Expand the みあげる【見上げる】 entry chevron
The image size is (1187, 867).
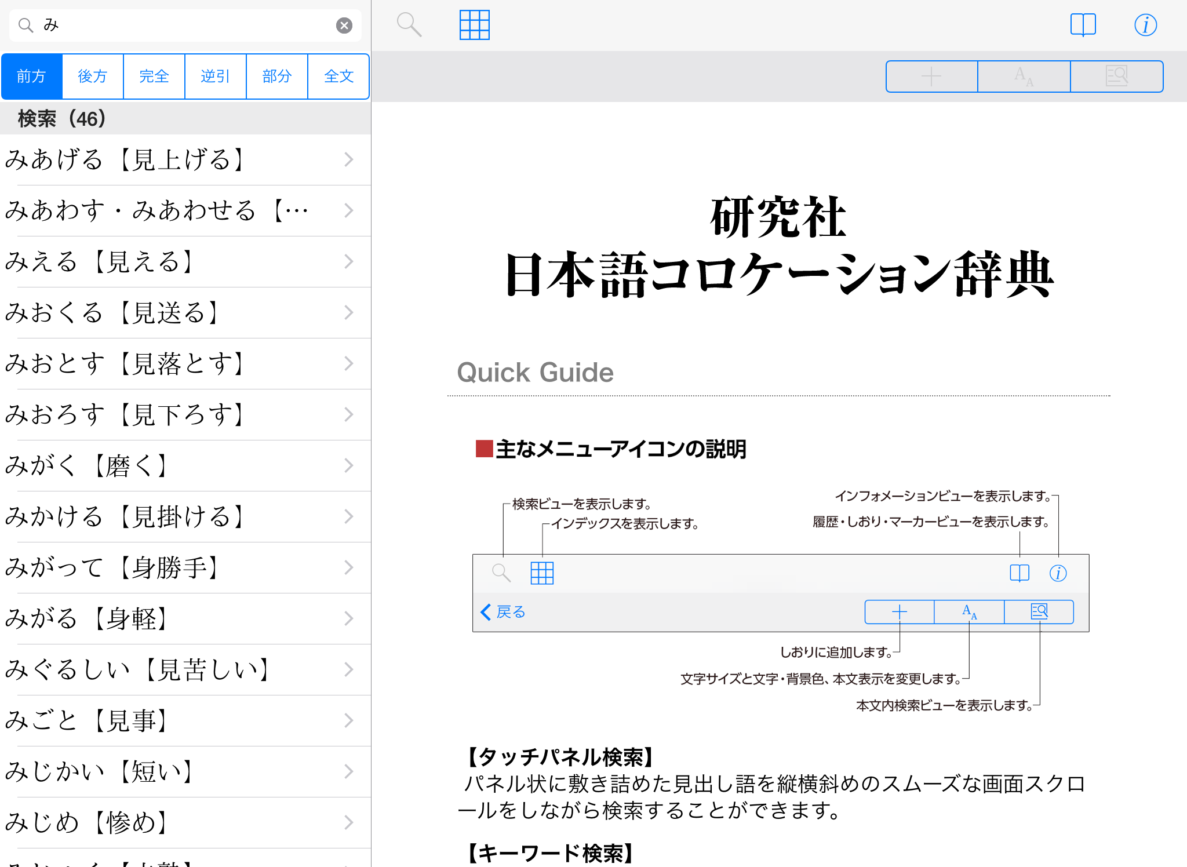[348, 160]
